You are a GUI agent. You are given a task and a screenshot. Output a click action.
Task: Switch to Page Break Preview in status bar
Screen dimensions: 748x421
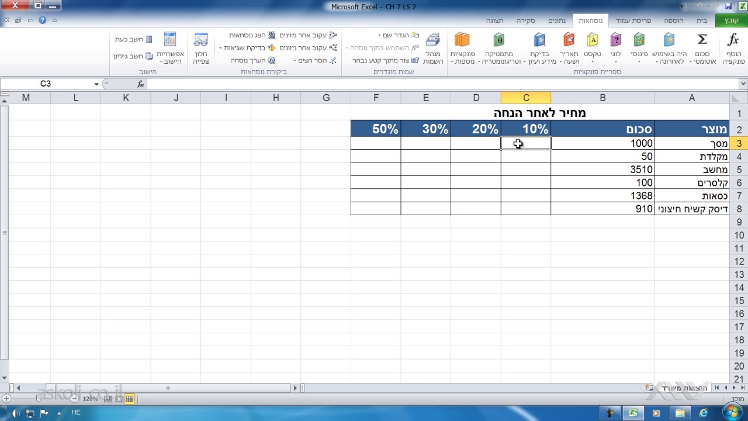(108, 399)
